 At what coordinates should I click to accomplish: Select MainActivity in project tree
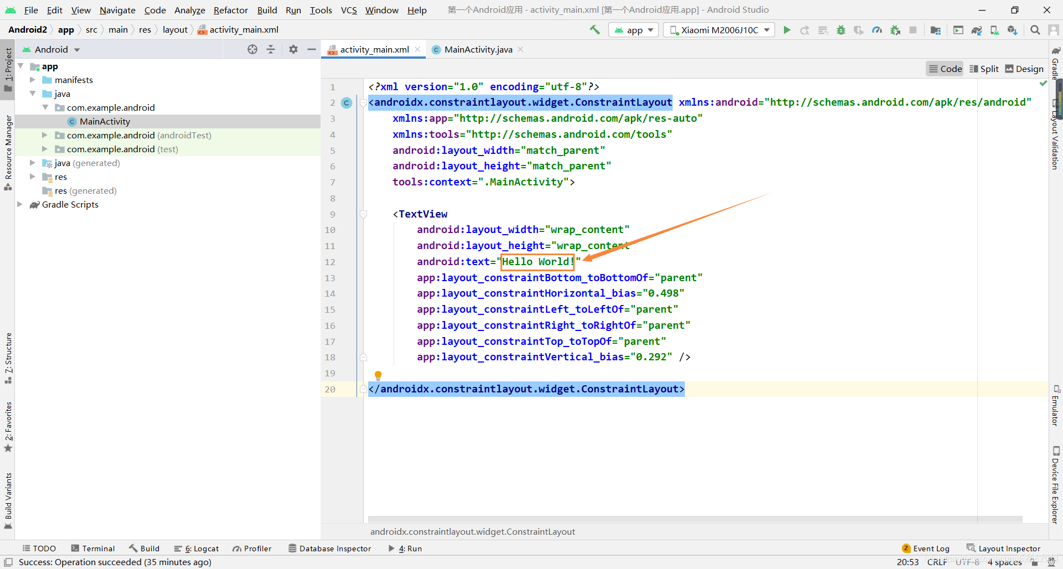pos(105,121)
